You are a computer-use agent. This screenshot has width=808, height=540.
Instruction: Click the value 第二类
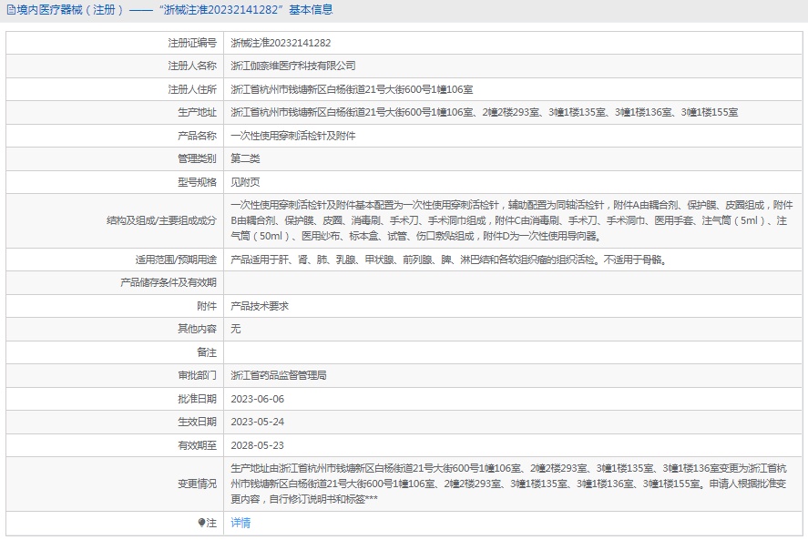click(x=245, y=158)
